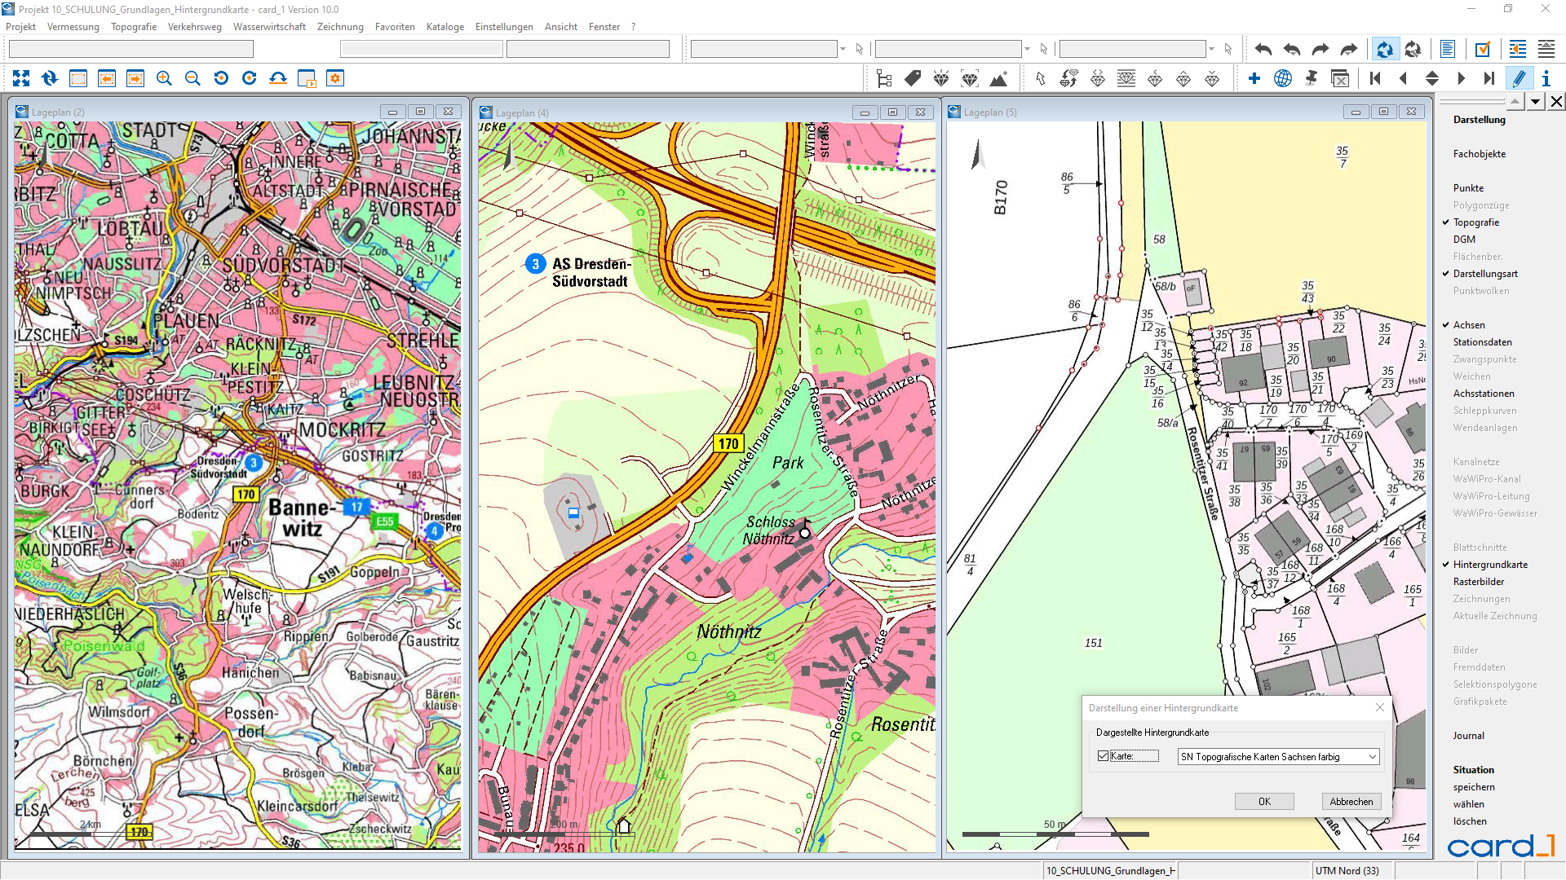
Task: Click the black tag label icon
Action: (913, 78)
